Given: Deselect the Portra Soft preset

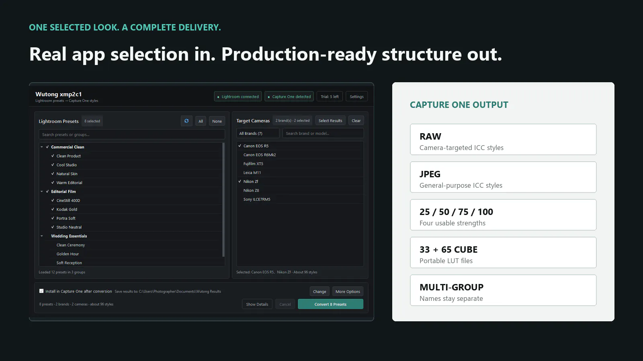Looking at the screenshot, I should click(x=53, y=218).
